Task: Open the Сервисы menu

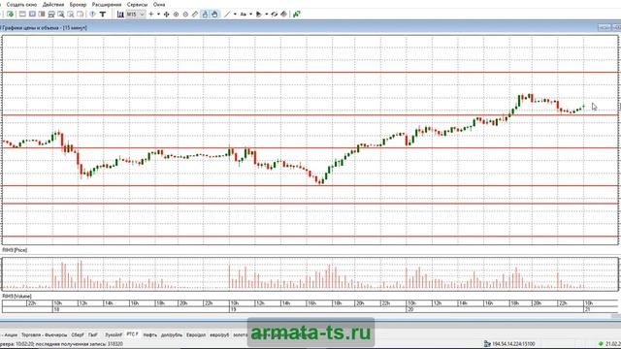Action: (x=137, y=4)
